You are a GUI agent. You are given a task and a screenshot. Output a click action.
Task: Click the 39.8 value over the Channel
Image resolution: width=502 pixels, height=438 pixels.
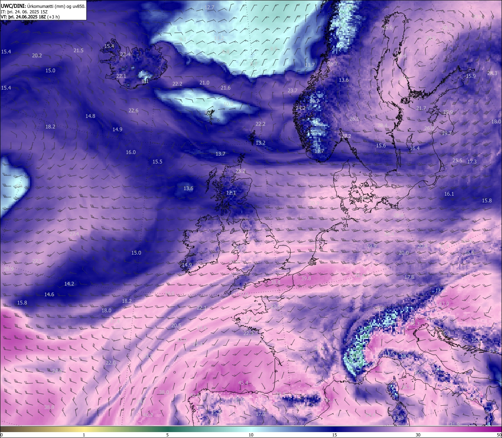[306, 279]
